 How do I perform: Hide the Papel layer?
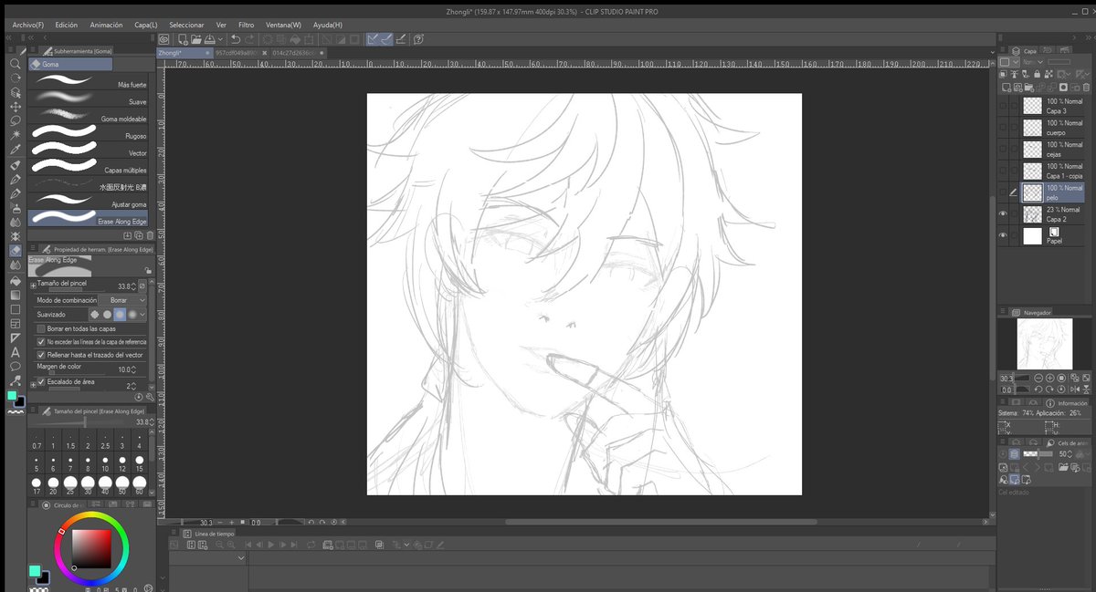coord(1004,235)
